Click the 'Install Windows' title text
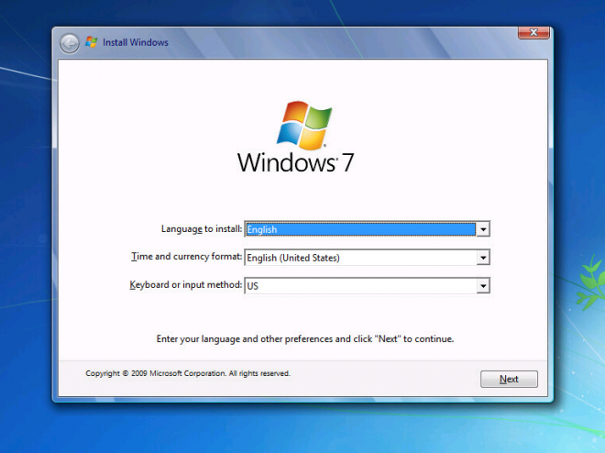 [136, 42]
